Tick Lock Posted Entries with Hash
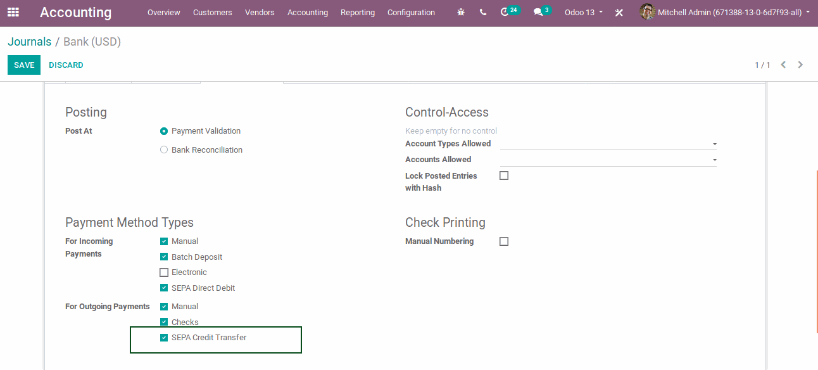818x370 pixels. click(504, 175)
